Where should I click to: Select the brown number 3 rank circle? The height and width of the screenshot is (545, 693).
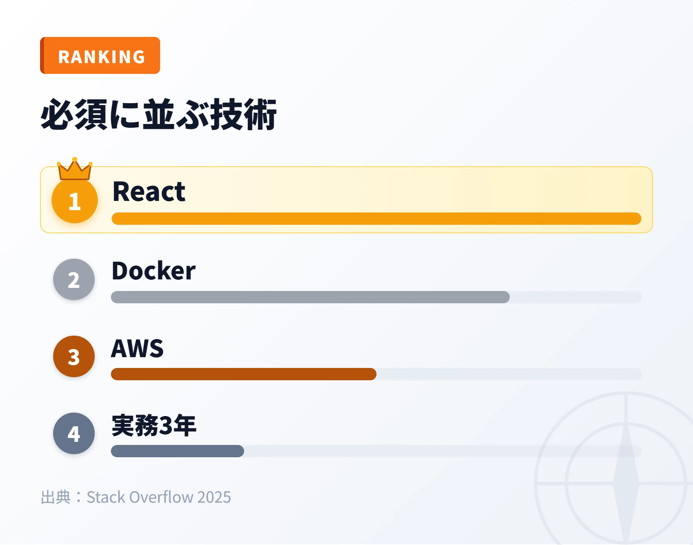click(x=74, y=356)
